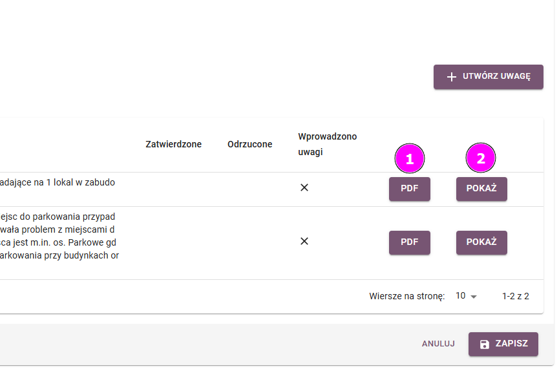Click the plus icon on Utwórz uwagę

(452, 76)
